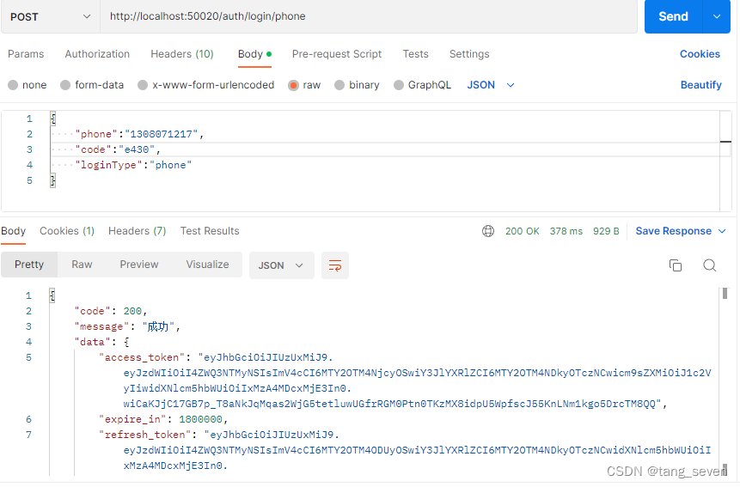This screenshot has height=487, width=740.
Task: Switch to the Params tab
Action: pyautogui.click(x=26, y=54)
